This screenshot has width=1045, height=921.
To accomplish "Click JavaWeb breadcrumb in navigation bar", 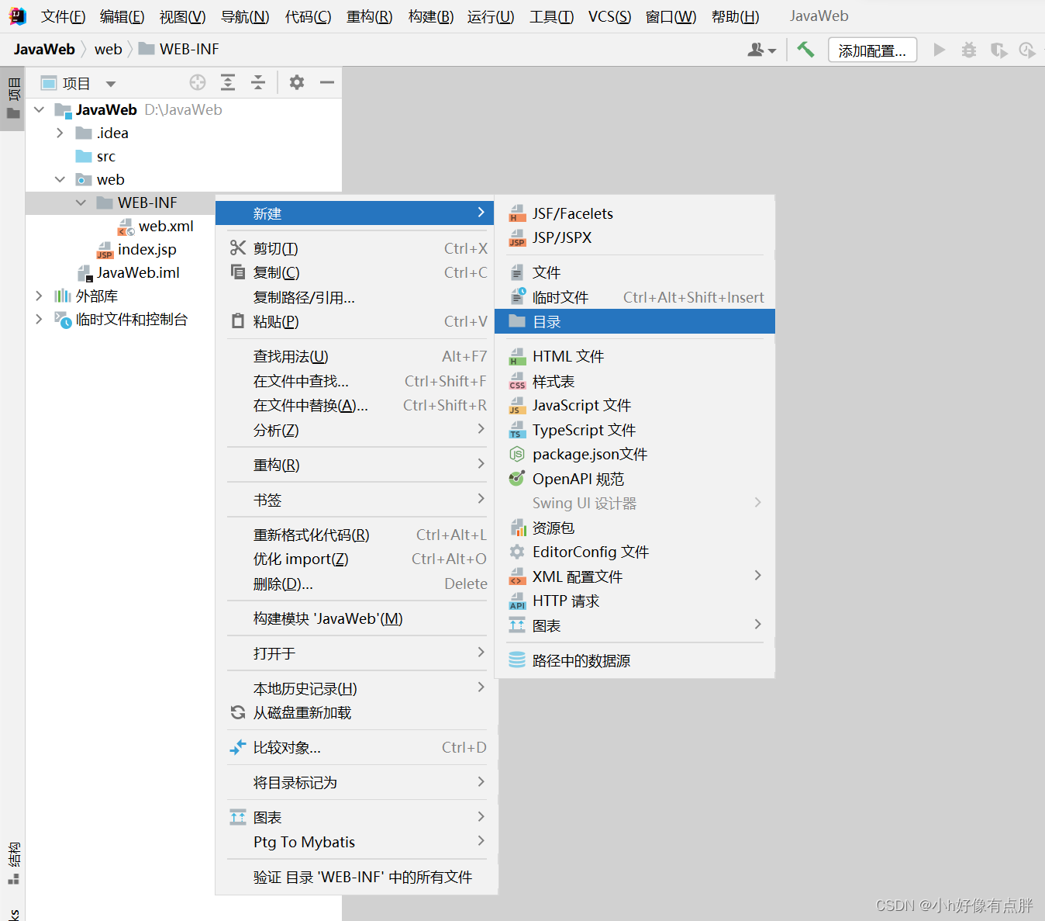I will point(44,49).
